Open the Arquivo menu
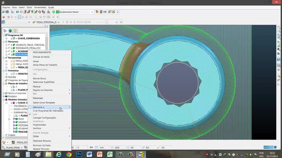 pos(6,7)
